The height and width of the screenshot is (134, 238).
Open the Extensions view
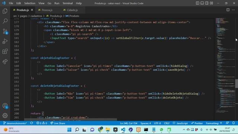[5, 51]
